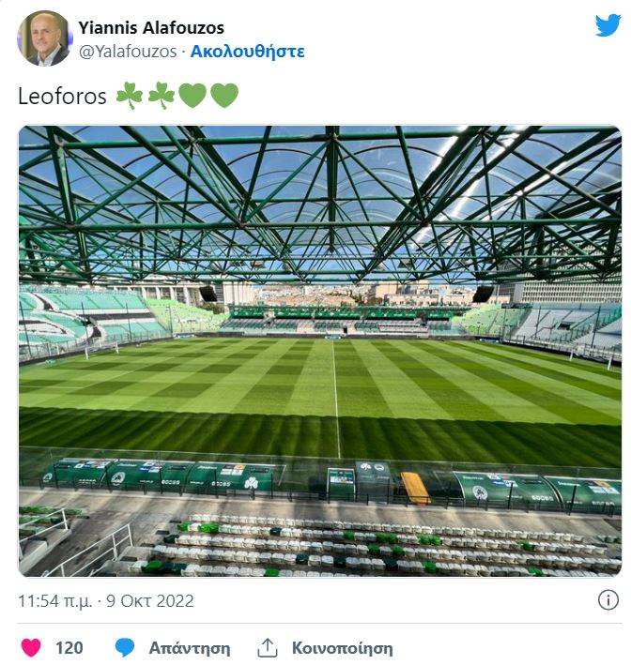Image resolution: width=631 pixels, height=665 pixels.
Task: Click the first green heart emoji
Action: (x=192, y=96)
